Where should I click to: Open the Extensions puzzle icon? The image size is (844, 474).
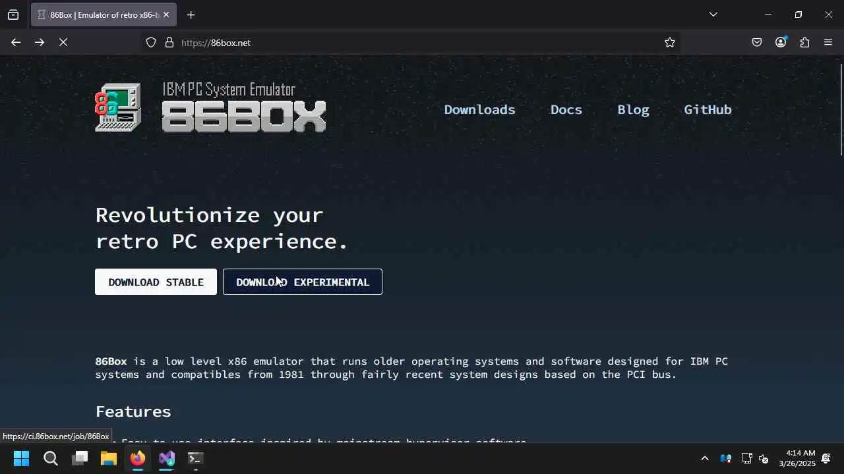tap(804, 42)
